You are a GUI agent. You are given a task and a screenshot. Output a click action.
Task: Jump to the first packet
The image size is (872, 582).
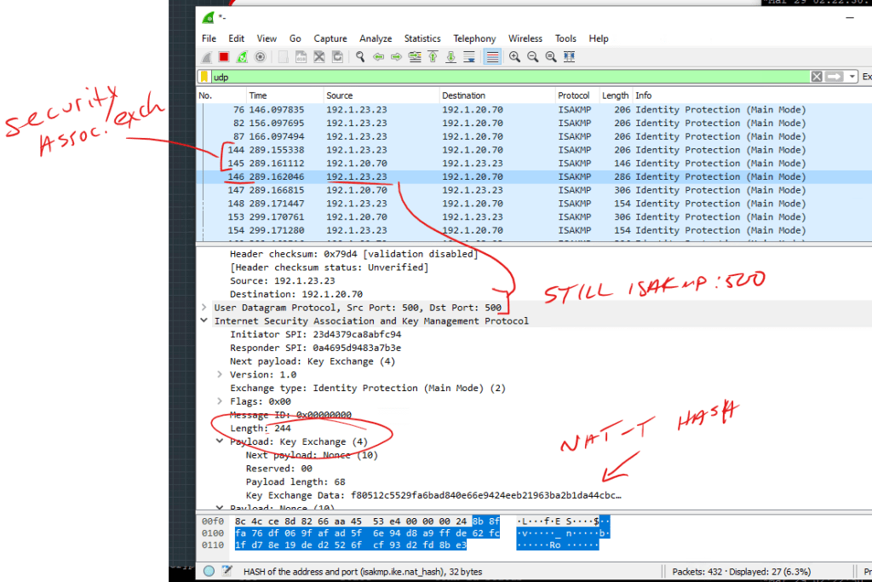(433, 57)
